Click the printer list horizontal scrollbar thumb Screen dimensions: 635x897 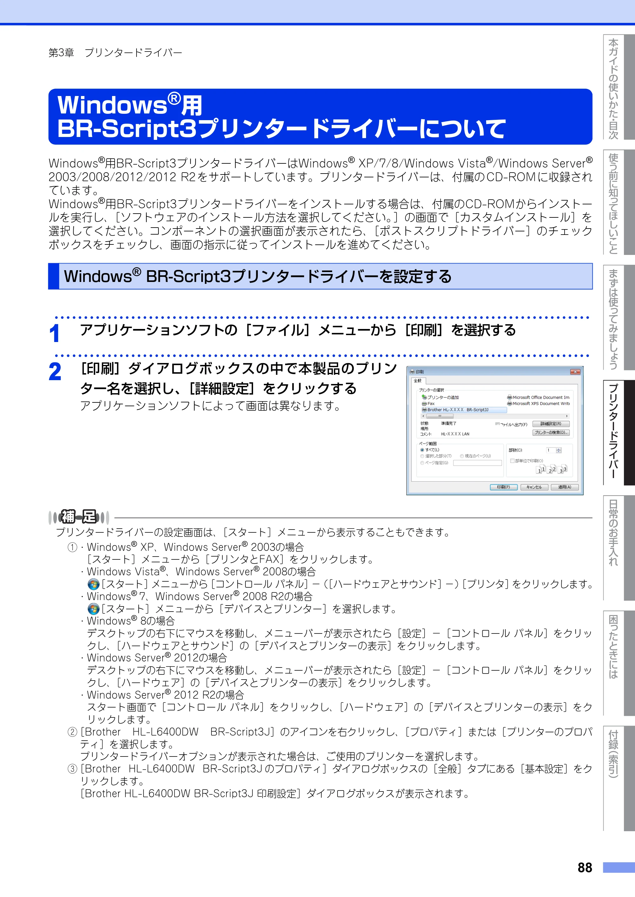pyautogui.click(x=440, y=416)
